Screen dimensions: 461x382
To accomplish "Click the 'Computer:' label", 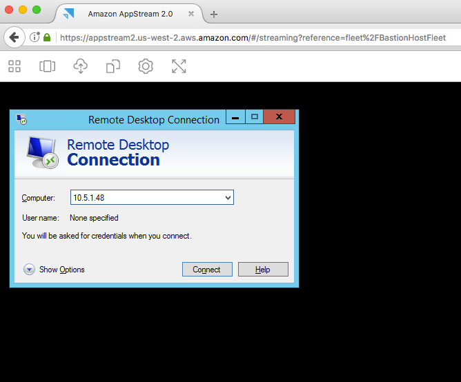I will coord(38,198).
